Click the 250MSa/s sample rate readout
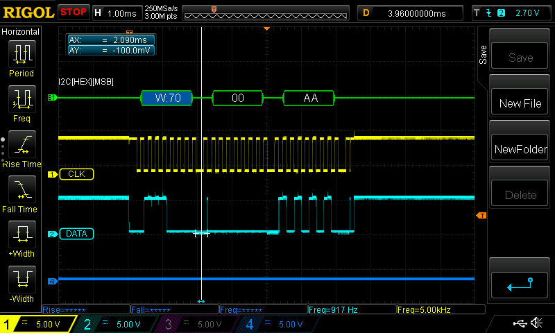This screenshot has width=555, height=333. point(161,9)
